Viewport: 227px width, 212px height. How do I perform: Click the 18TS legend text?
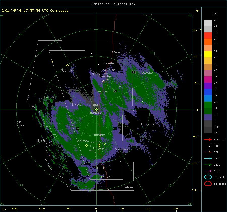(x=217, y=171)
